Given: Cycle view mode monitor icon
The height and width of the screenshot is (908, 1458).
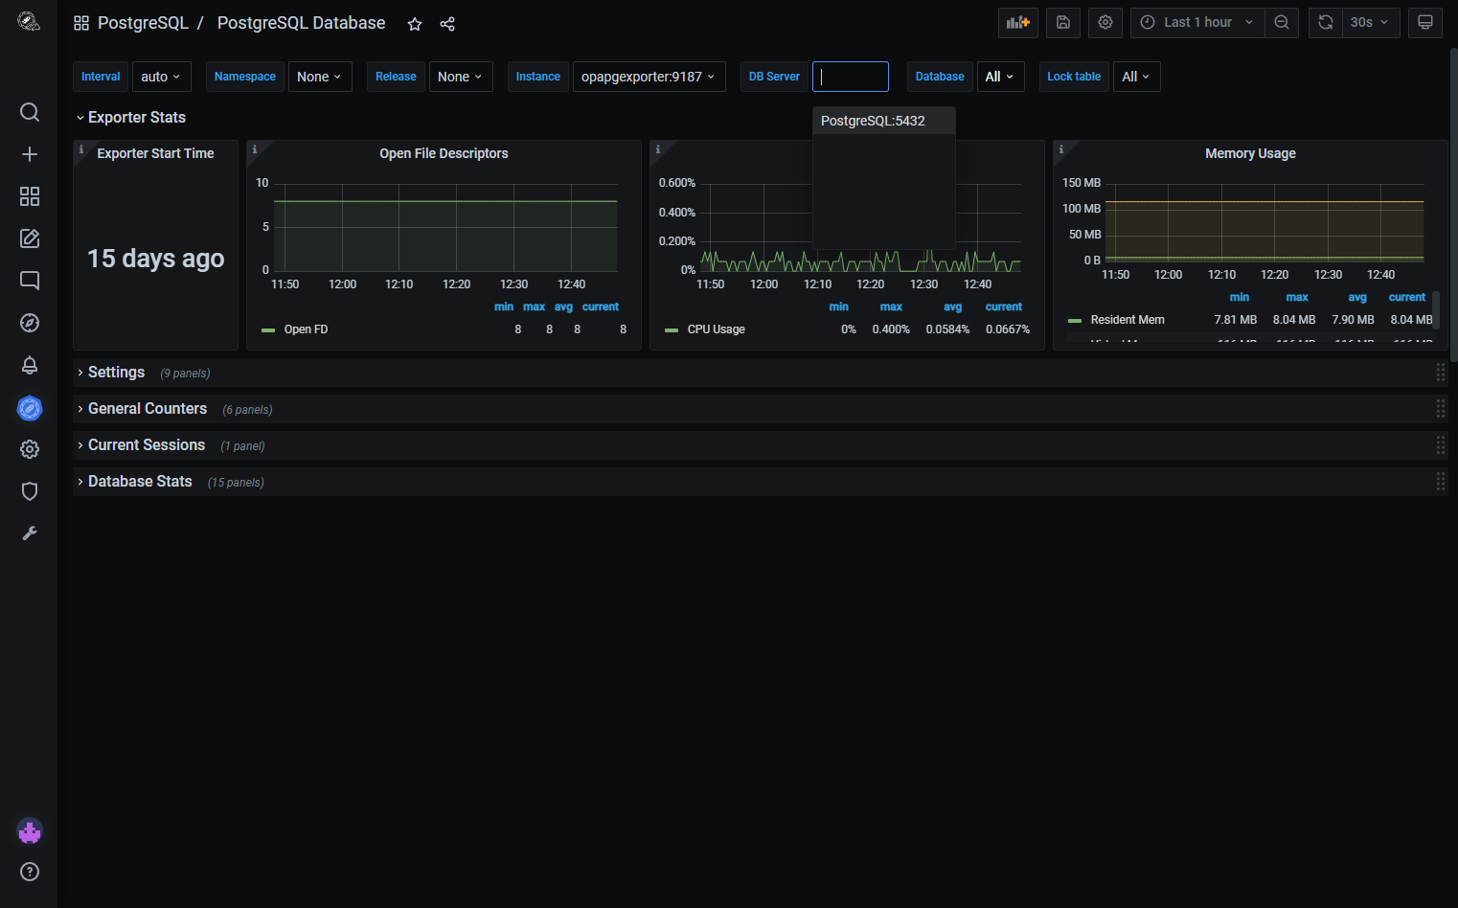Looking at the screenshot, I should tap(1425, 22).
